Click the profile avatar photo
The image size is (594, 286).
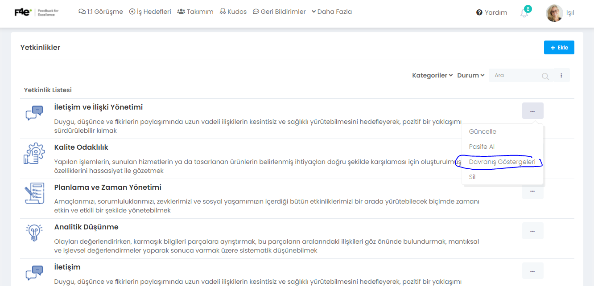(x=554, y=13)
